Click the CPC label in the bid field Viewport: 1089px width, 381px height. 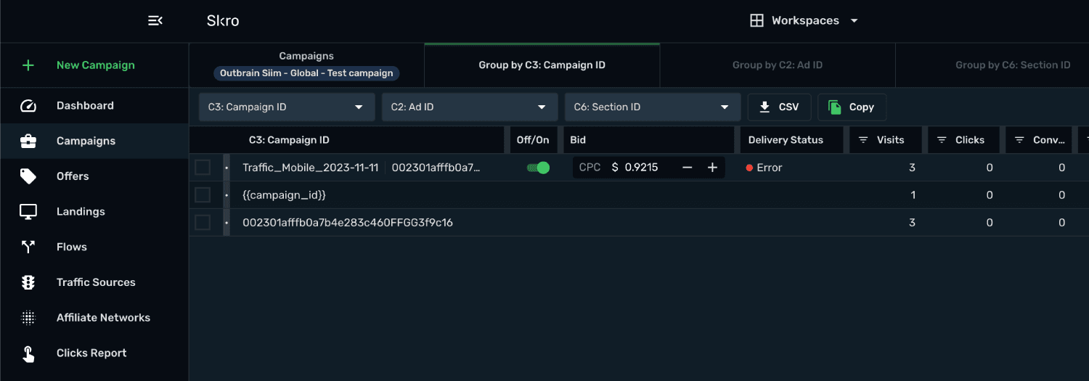tap(590, 168)
